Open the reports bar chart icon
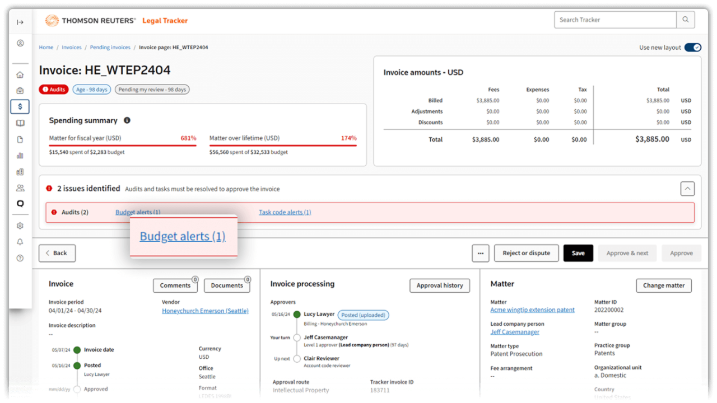 20,156
